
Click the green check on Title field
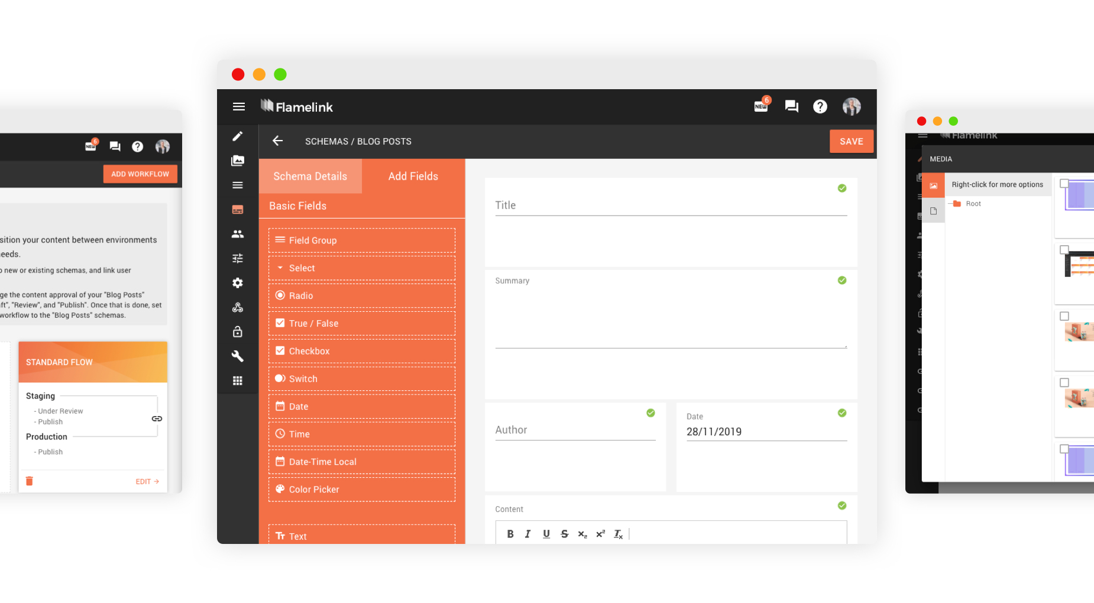tap(842, 188)
